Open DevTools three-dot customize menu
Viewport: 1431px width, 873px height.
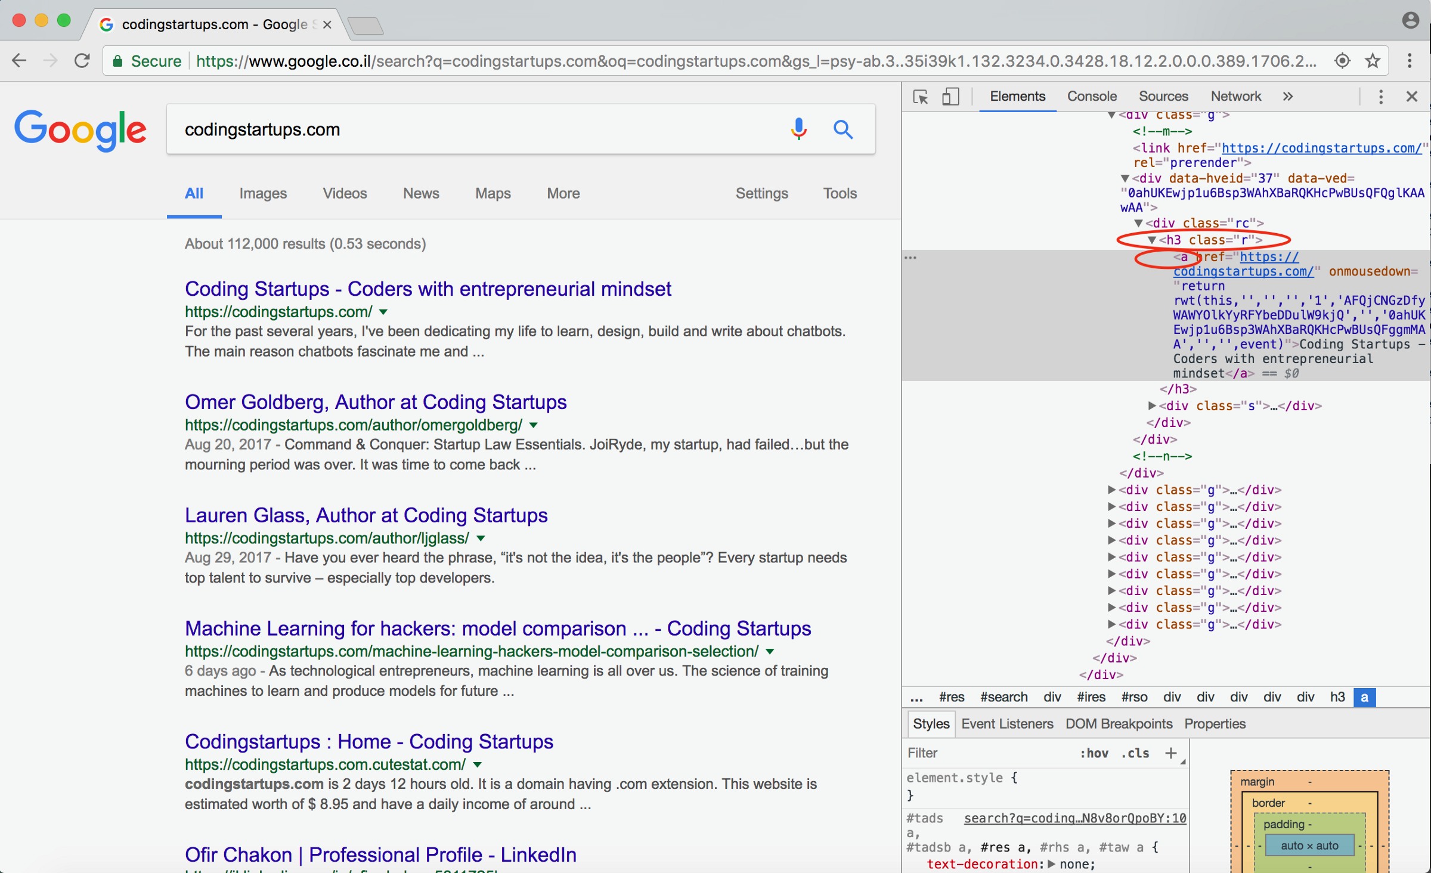click(x=1380, y=97)
